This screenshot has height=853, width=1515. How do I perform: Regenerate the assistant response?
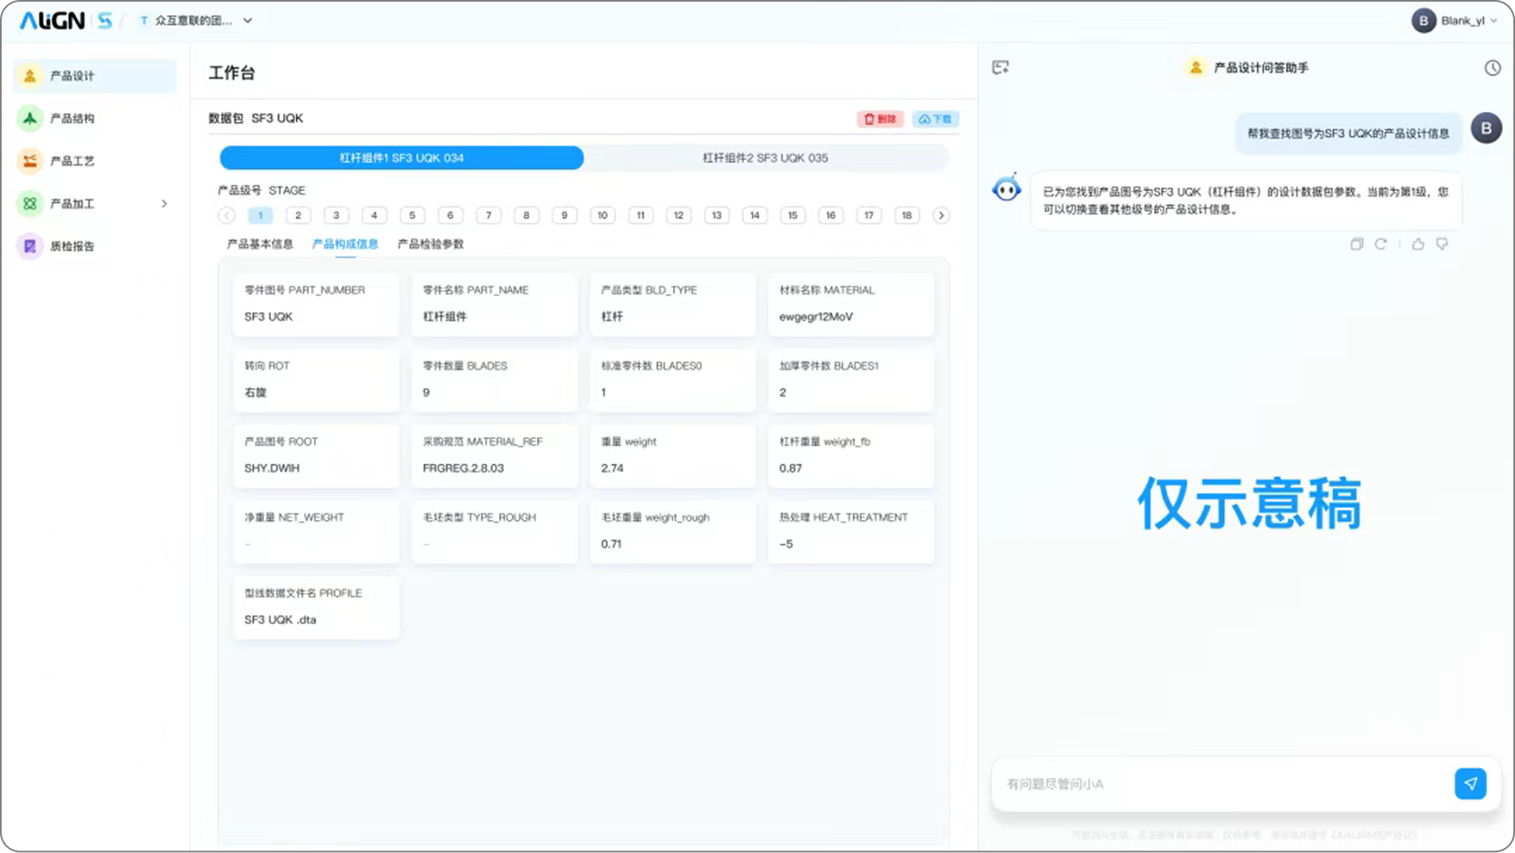(1380, 244)
